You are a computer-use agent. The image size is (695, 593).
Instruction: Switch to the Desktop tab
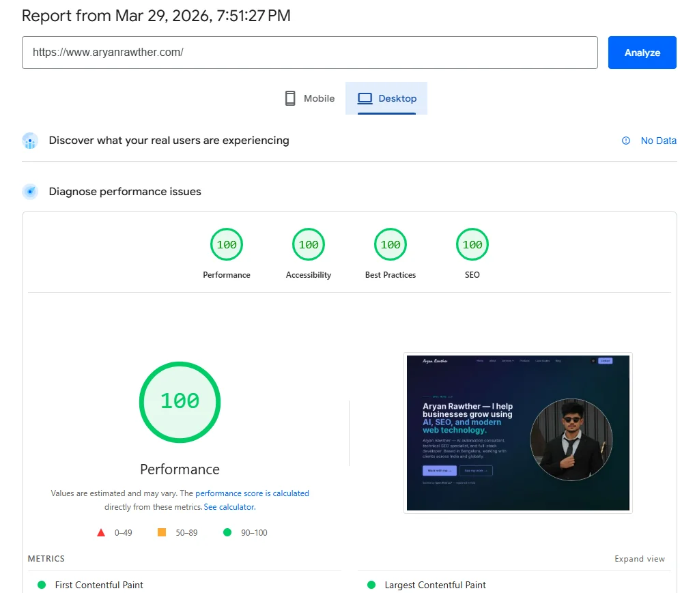pos(386,98)
